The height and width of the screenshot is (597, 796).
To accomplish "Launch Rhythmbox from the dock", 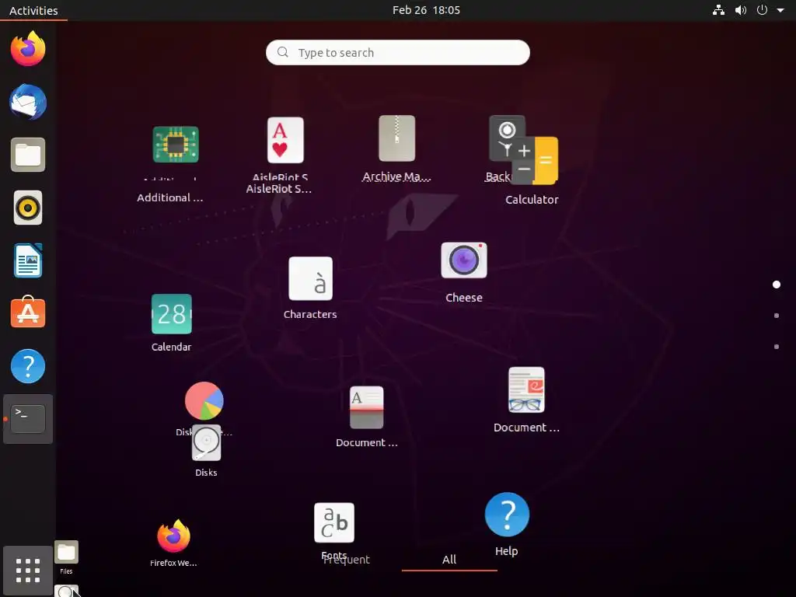I will [28, 208].
